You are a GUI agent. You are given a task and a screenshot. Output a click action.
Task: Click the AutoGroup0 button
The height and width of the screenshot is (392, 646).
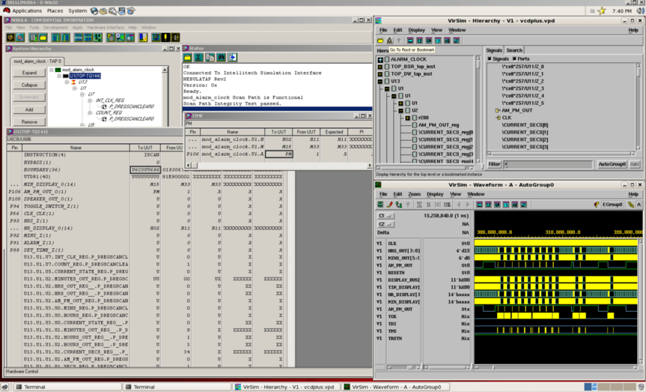tap(612, 164)
